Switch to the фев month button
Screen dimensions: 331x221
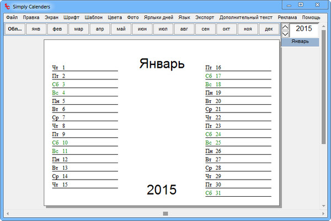coord(57,29)
